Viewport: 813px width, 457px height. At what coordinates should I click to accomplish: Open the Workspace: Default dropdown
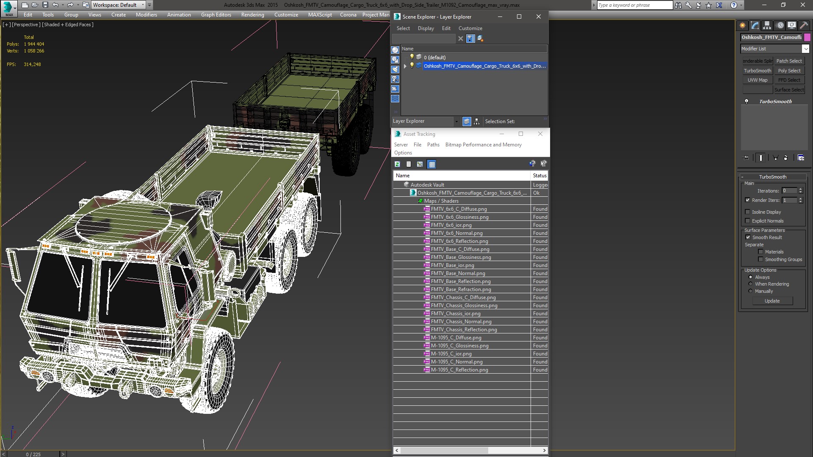coord(119,5)
